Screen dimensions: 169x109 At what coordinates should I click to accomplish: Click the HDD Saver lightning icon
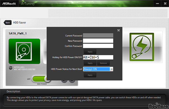pos(142,47)
